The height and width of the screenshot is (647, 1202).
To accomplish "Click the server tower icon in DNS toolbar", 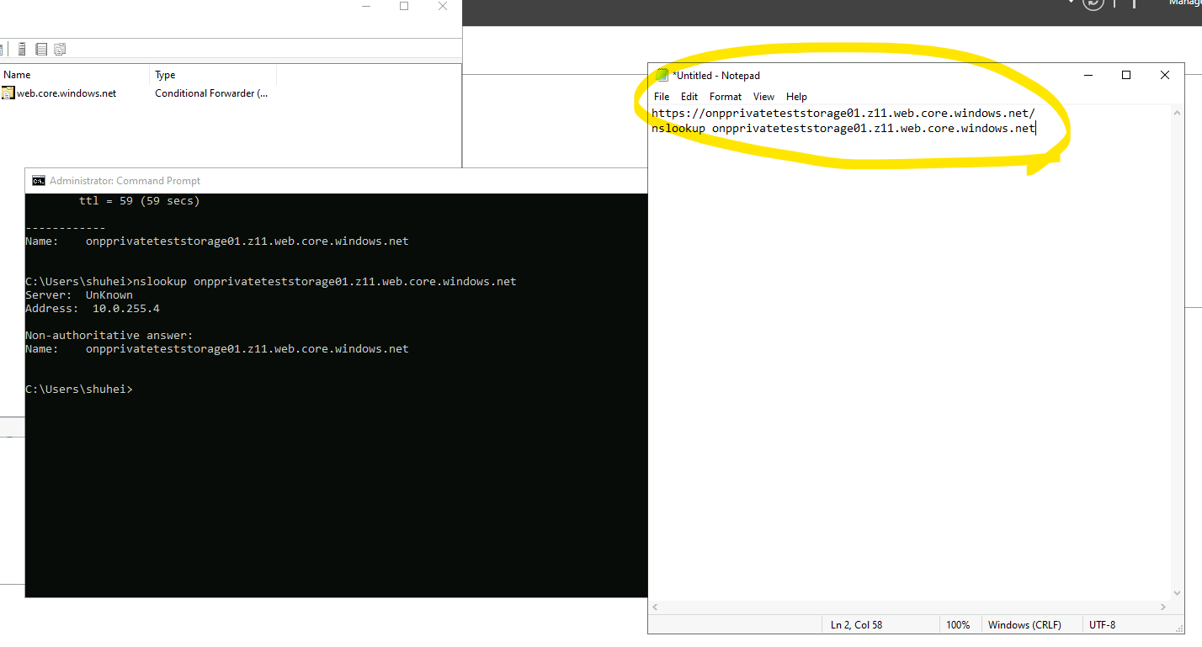I will (x=22, y=50).
